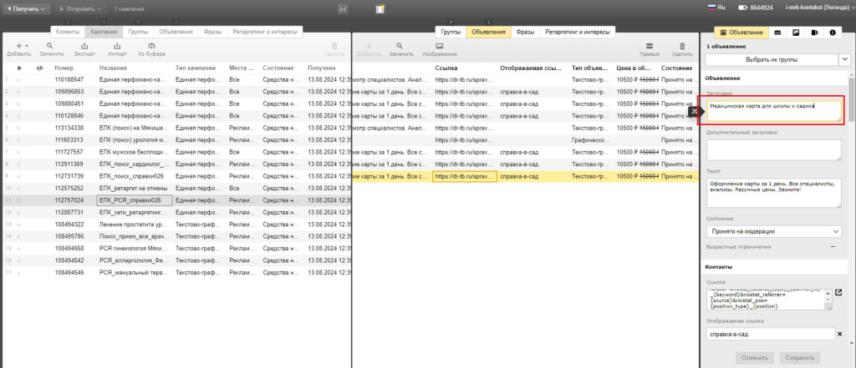The height and width of the screenshot is (368, 856).
Task: Click the Export icon in campaigns toolbar
Action: [x=84, y=47]
